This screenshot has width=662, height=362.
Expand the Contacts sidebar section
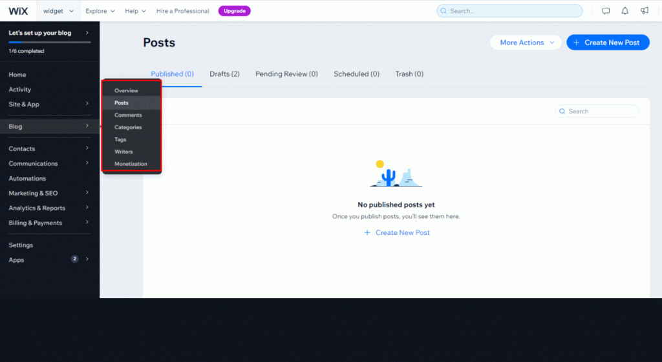[x=48, y=149]
